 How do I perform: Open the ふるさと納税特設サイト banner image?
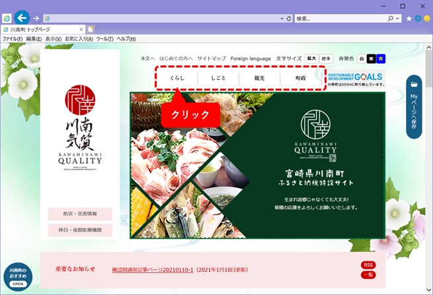257,165
